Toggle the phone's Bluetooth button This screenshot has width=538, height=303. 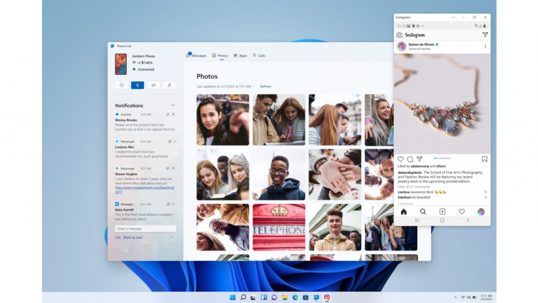pos(137,85)
